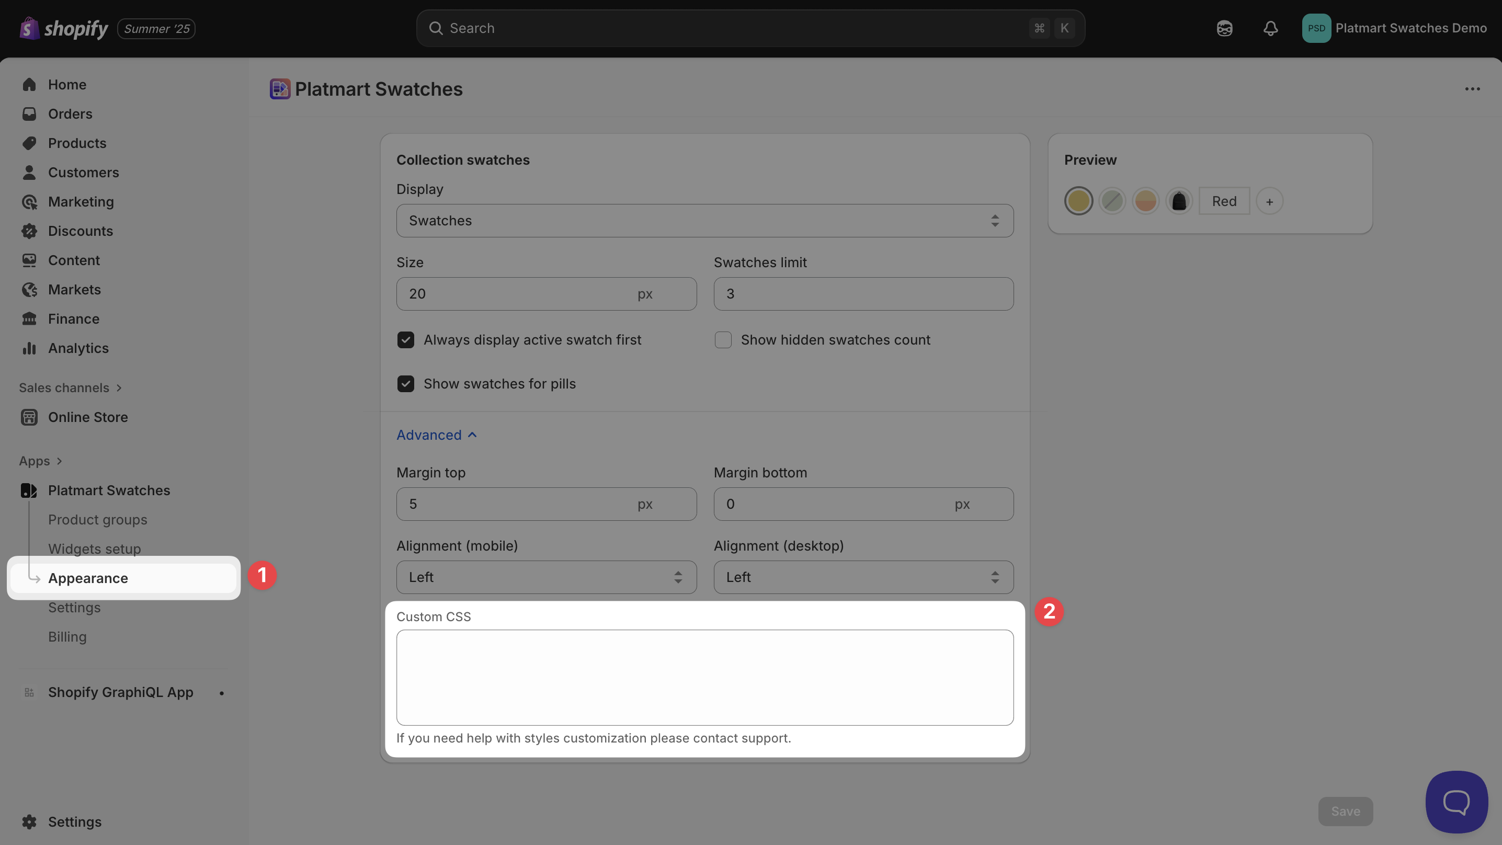Open the chat support bubble
The width and height of the screenshot is (1502, 845).
1456,802
